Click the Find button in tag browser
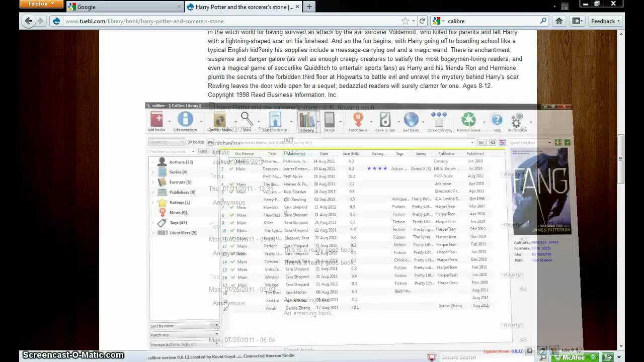 tap(203, 151)
